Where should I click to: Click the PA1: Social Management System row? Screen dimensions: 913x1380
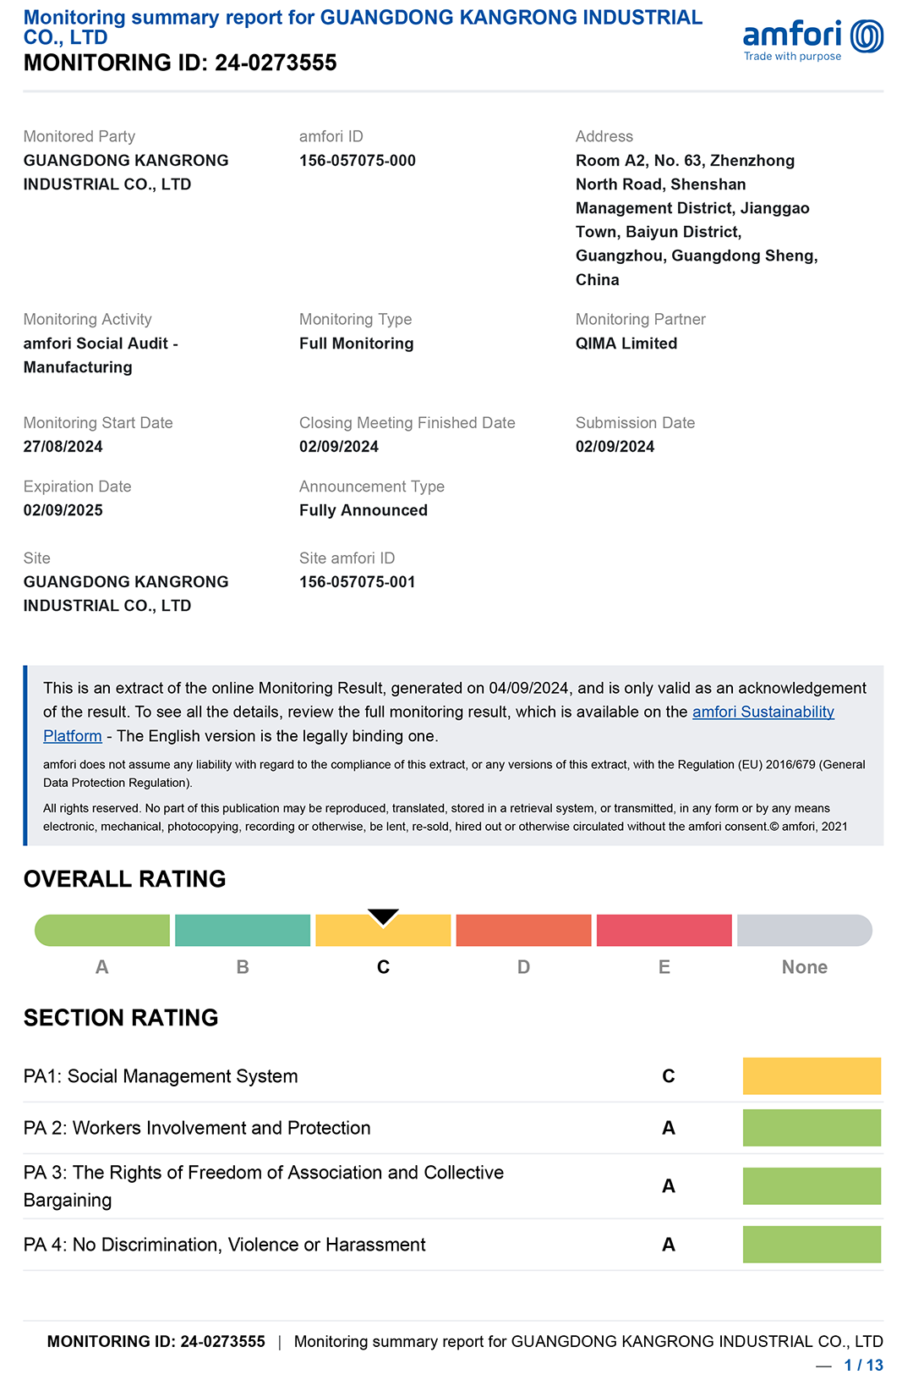[x=452, y=1076]
